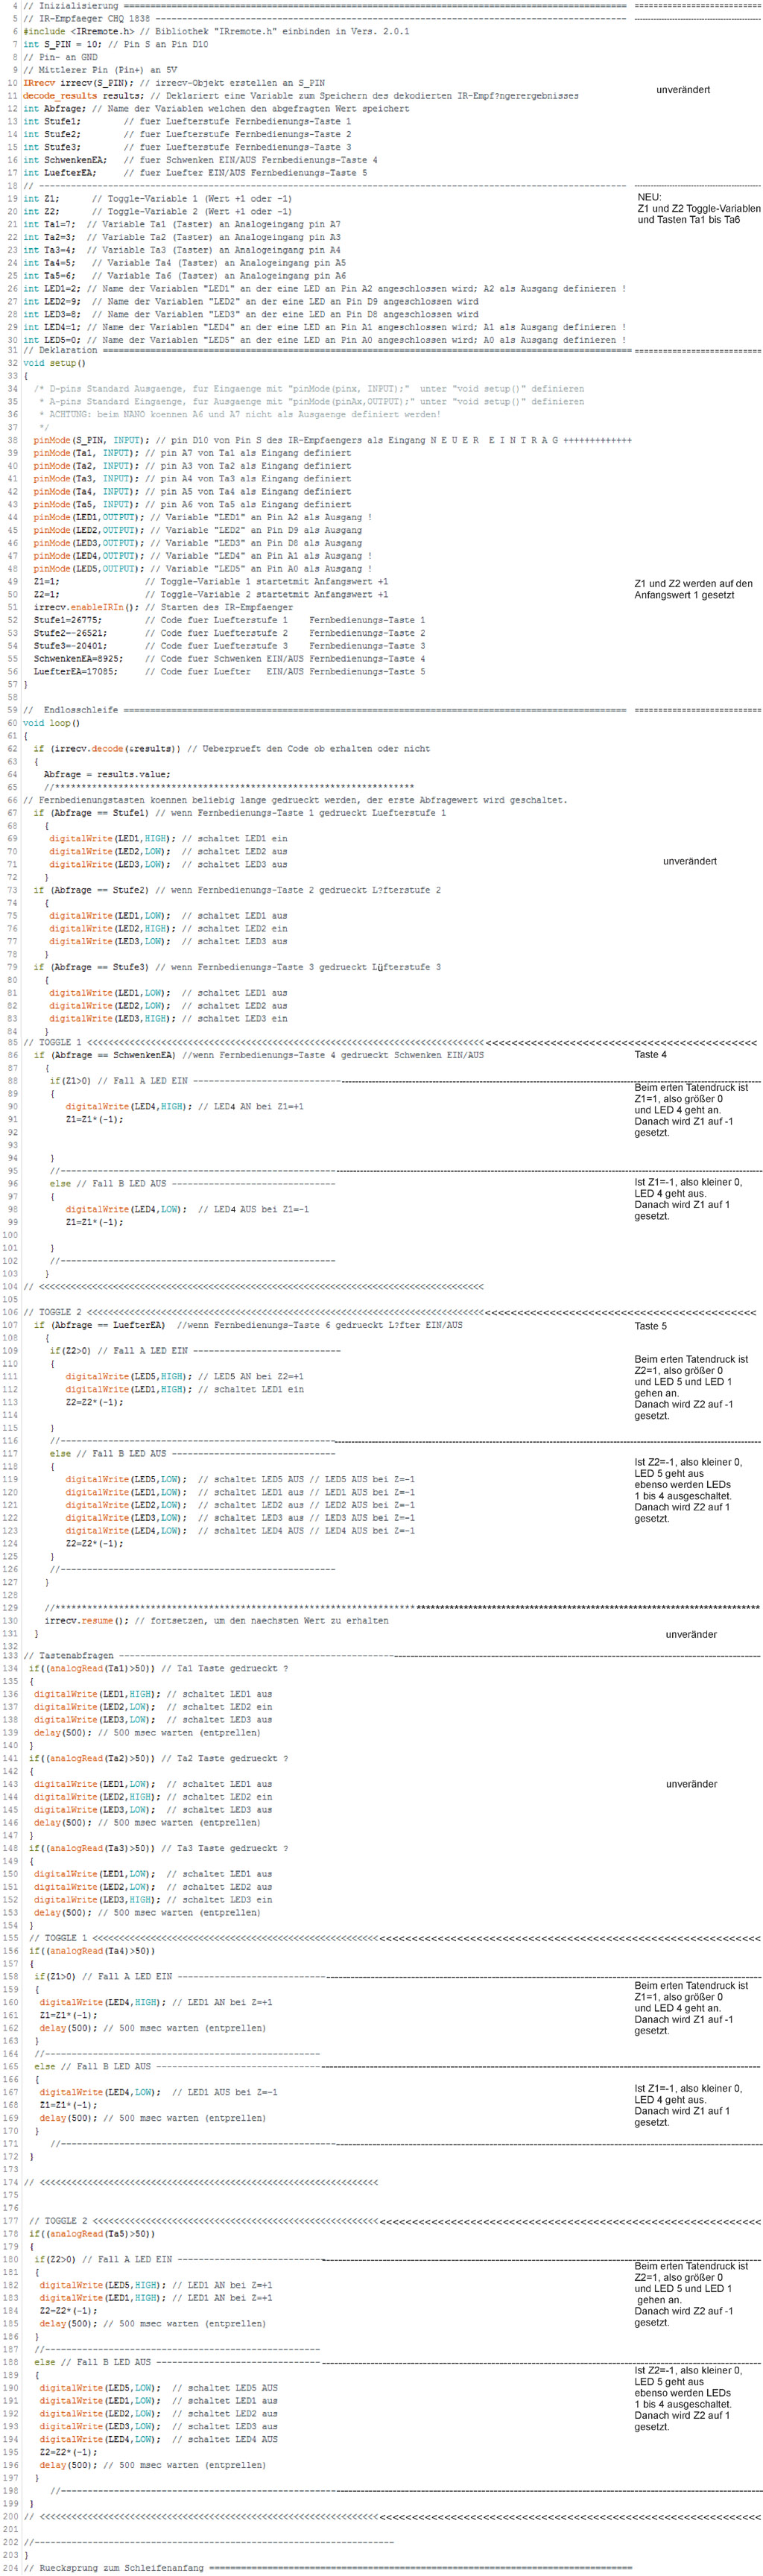Select the '#include <IRremote.h>' line
The image size is (763, 2576).
pos(79,32)
